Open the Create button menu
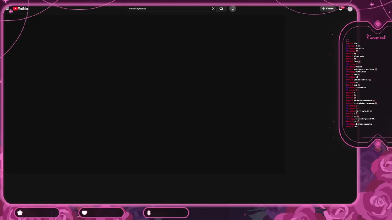The width and height of the screenshot is (392, 220). 328,9
